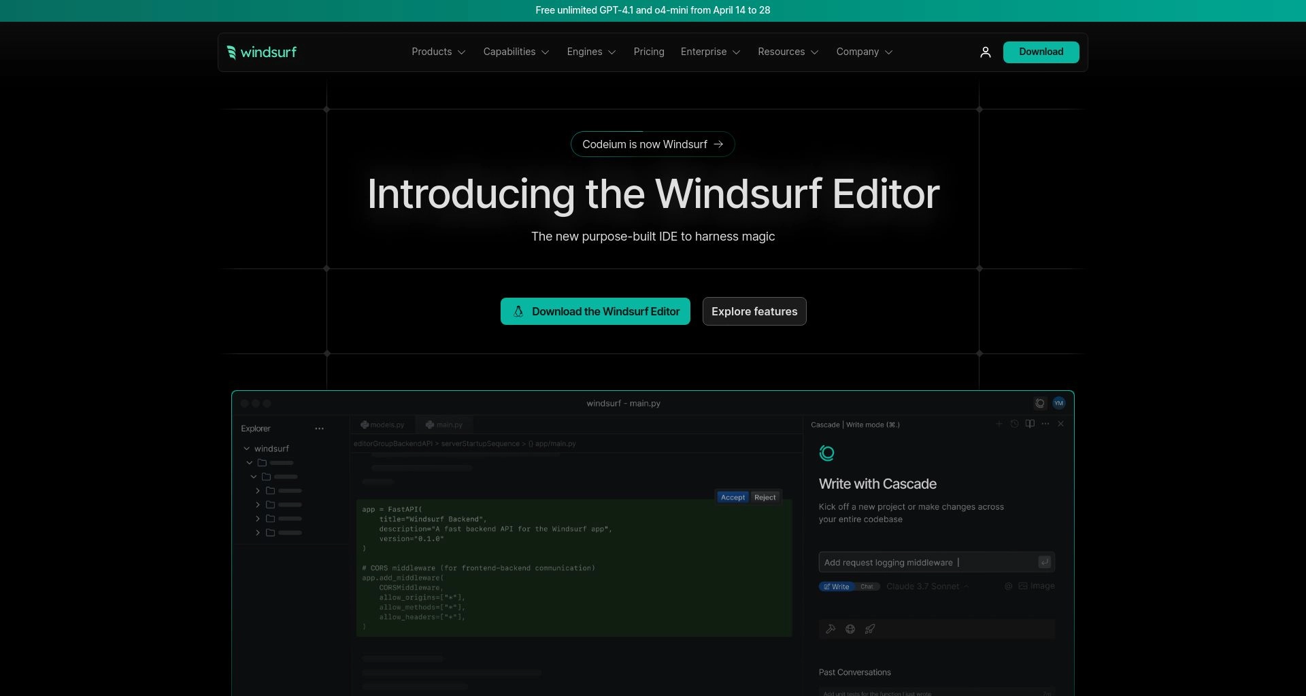Click the Cascade history clock icon

click(x=1014, y=424)
